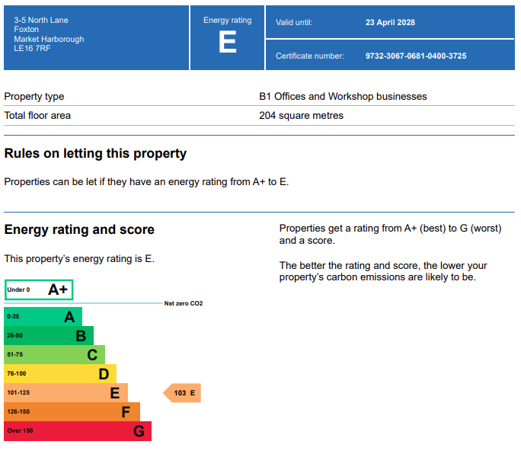Screen dimensions: 521x451
Task: Click the Energy rating and score heading
Action: 79,230
